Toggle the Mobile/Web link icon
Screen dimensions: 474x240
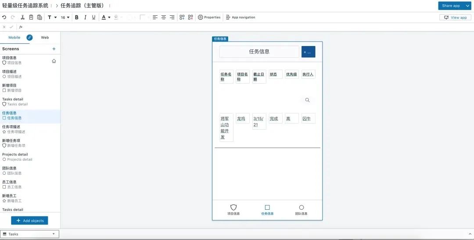[x=29, y=37]
